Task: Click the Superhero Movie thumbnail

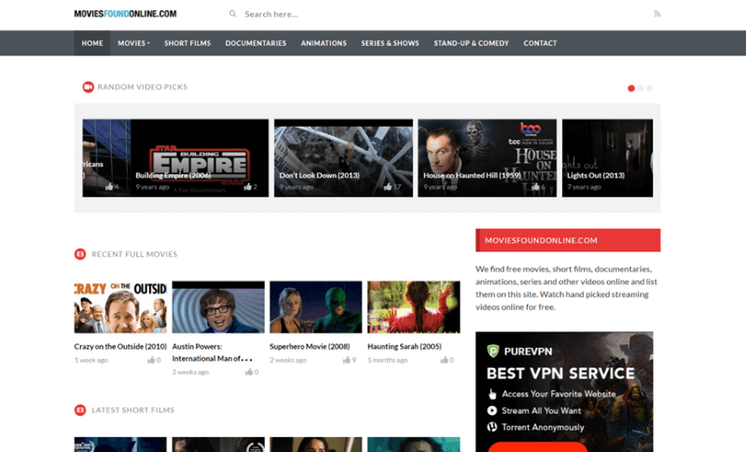Action: point(316,307)
